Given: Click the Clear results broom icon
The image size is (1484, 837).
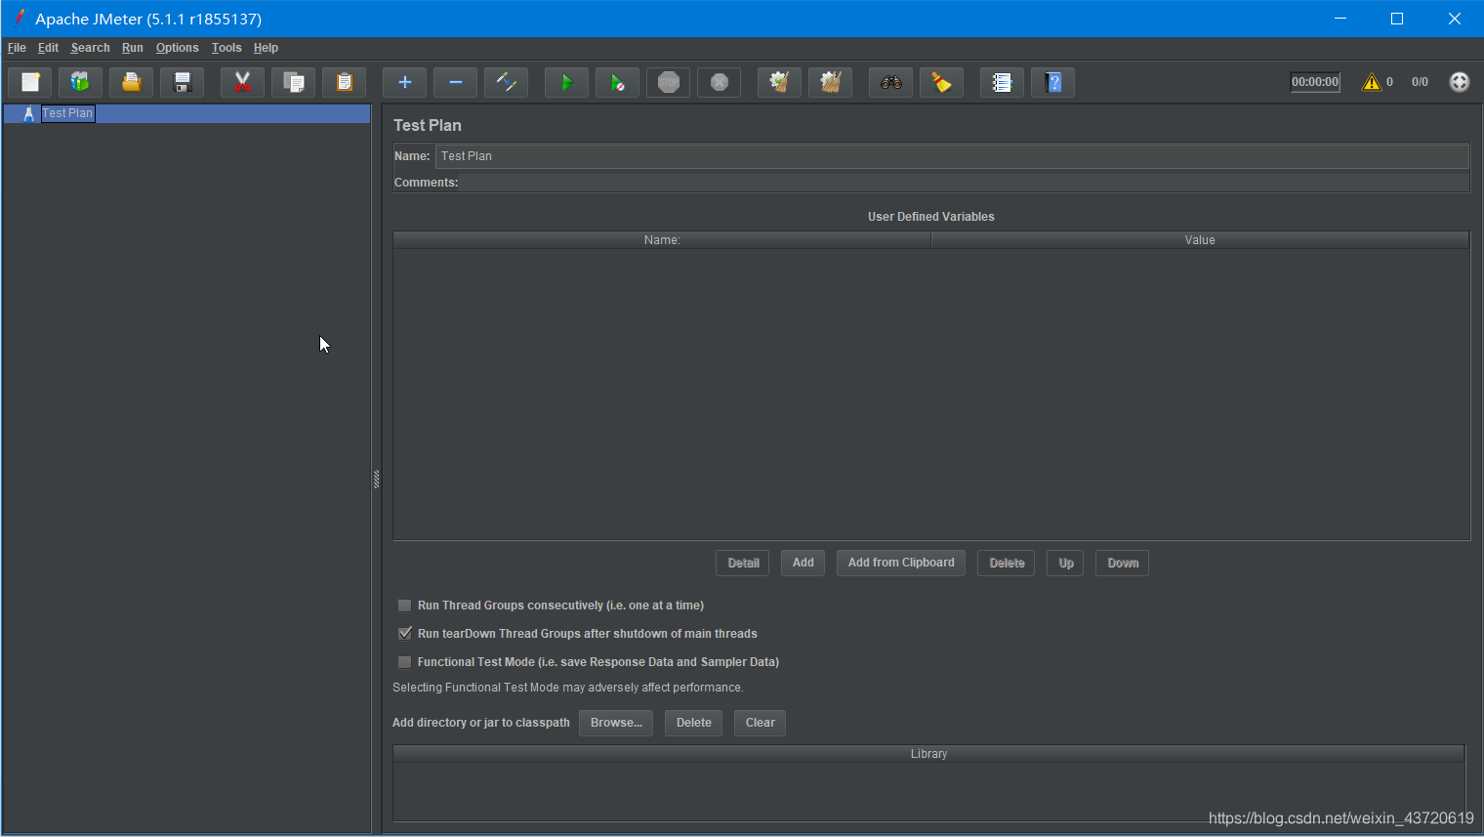Looking at the screenshot, I should coord(779,82).
